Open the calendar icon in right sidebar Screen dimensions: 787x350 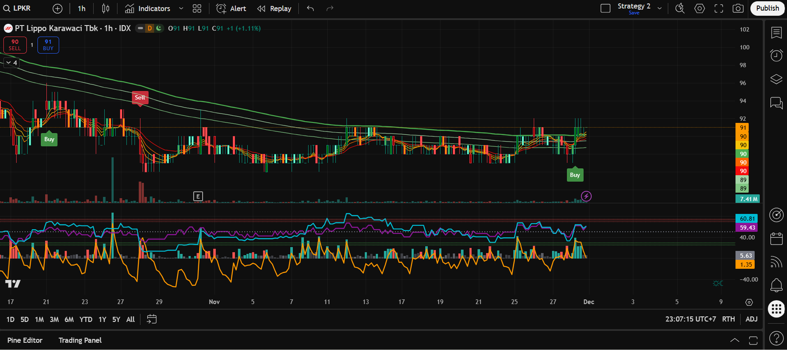pos(776,239)
